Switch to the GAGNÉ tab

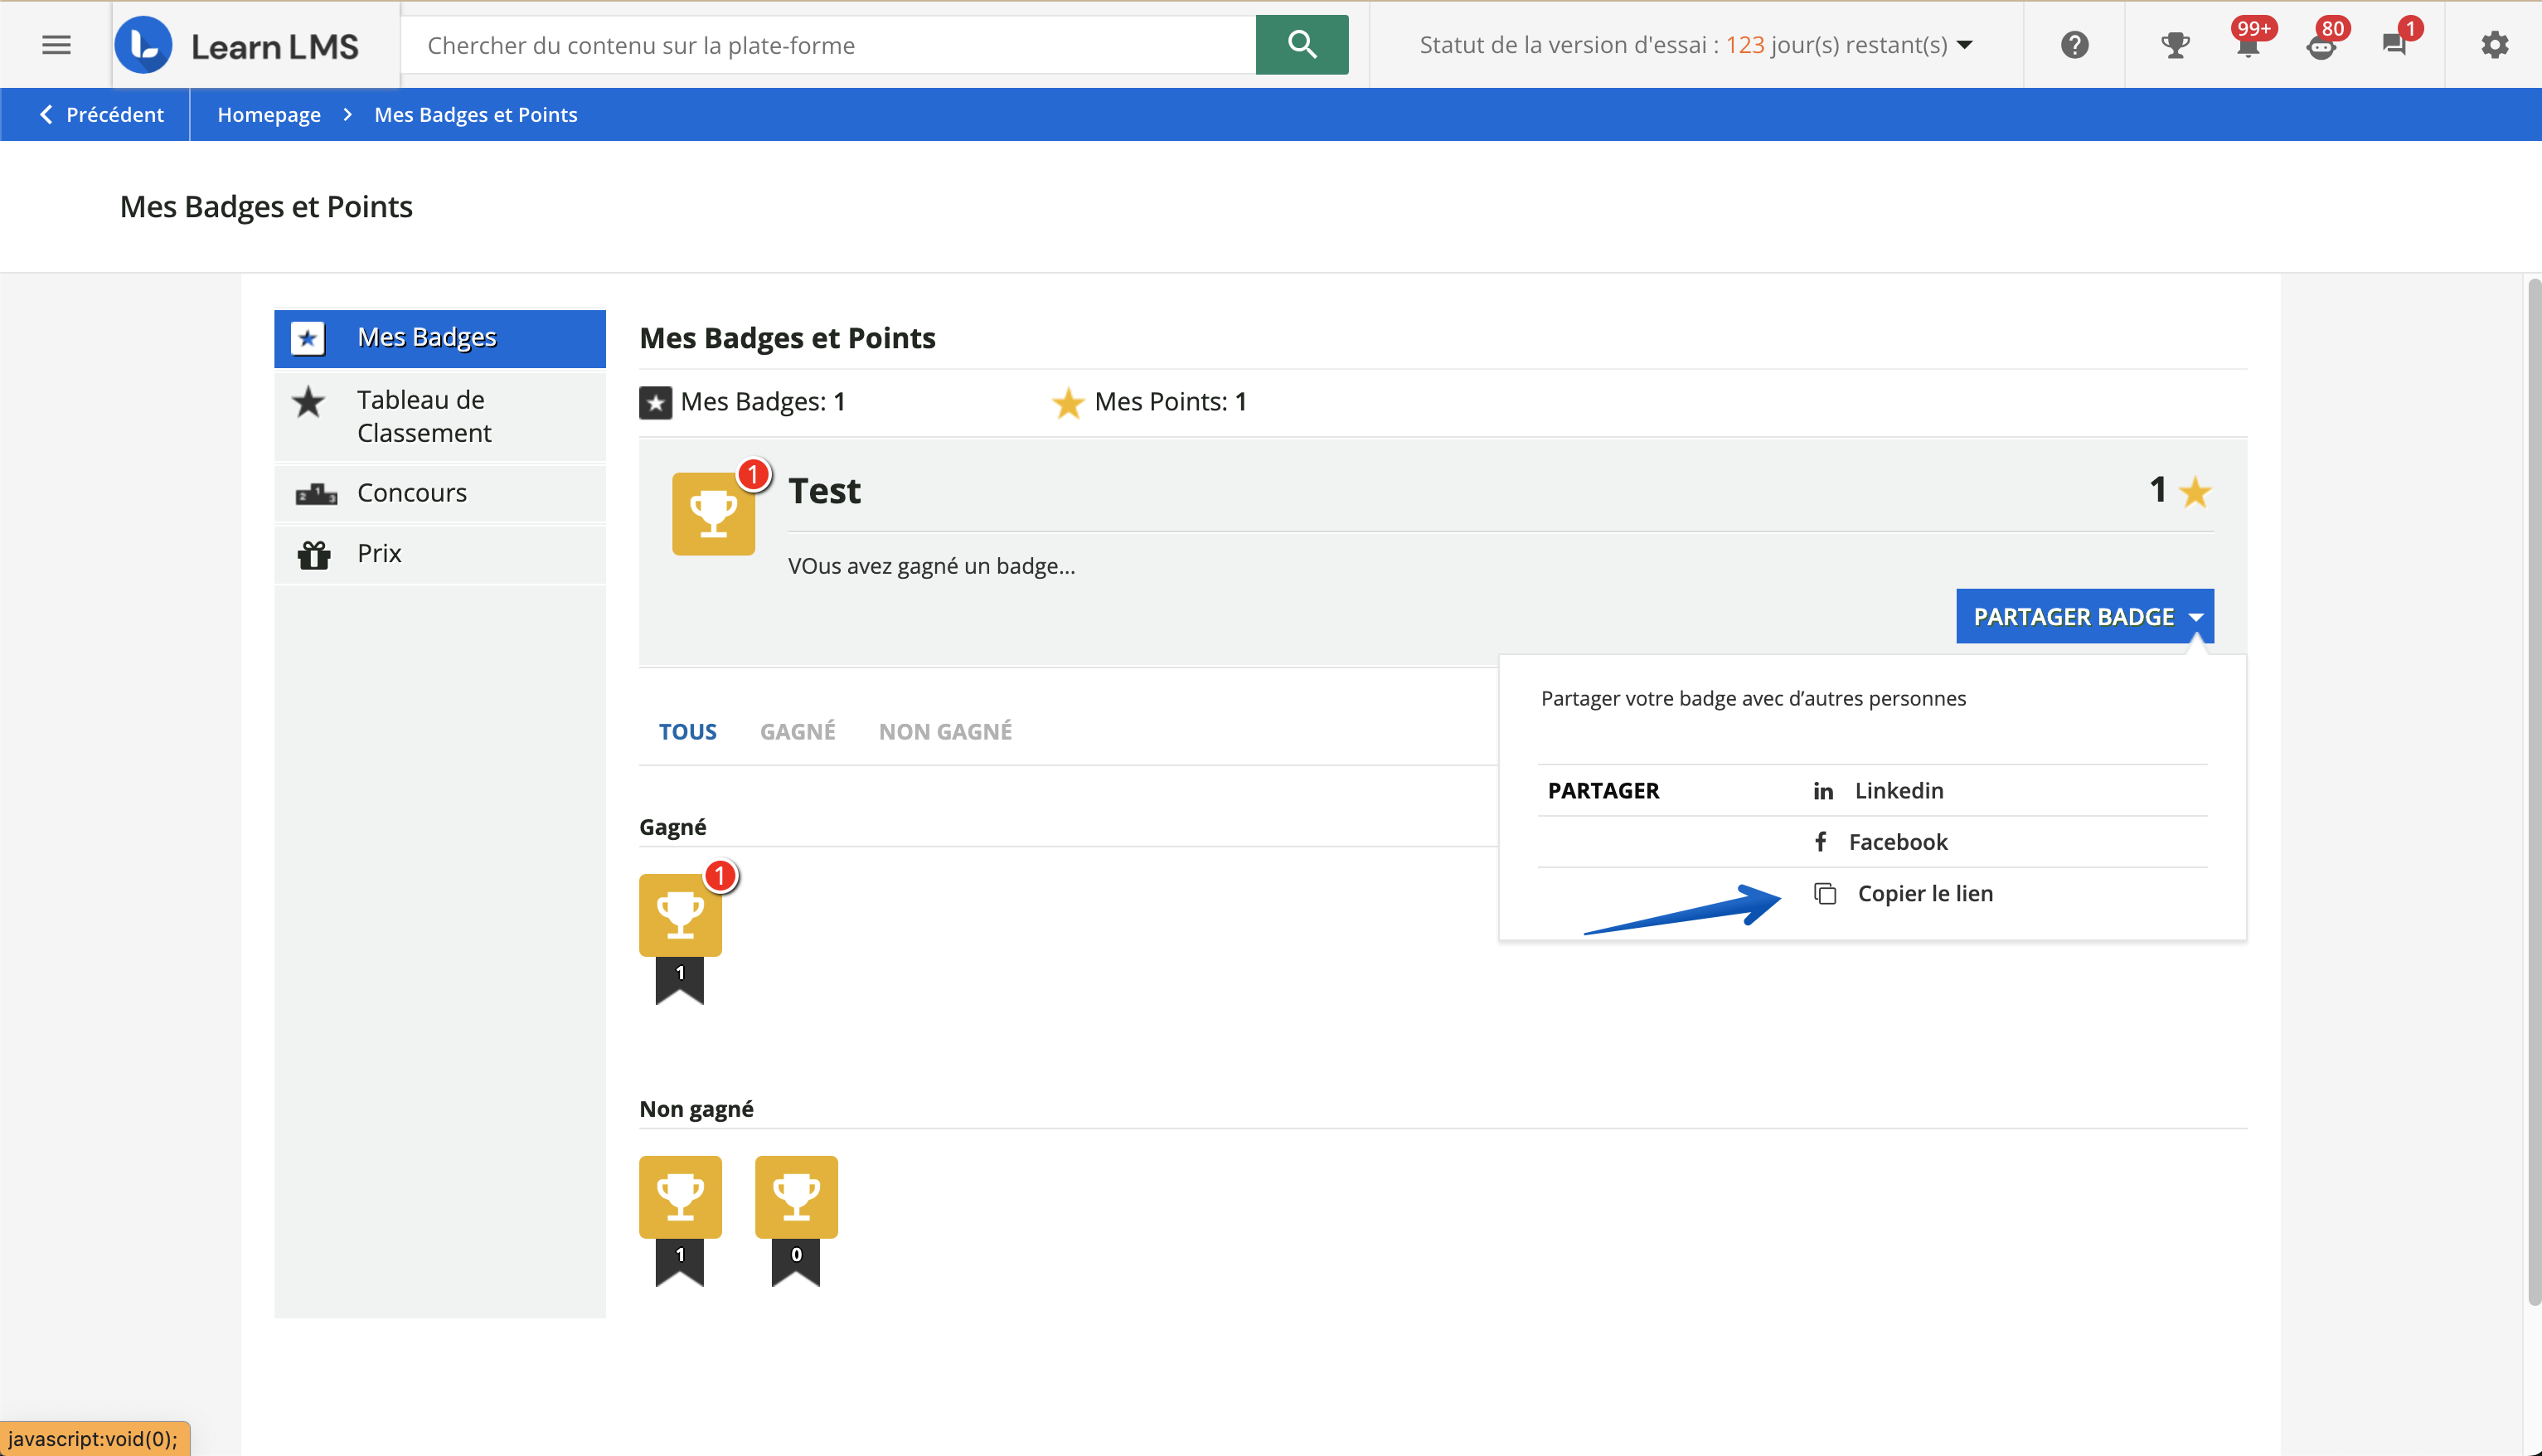(798, 731)
